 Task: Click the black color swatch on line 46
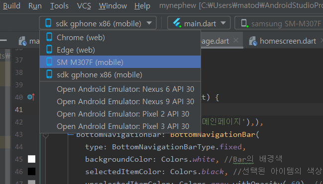[31, 171]
